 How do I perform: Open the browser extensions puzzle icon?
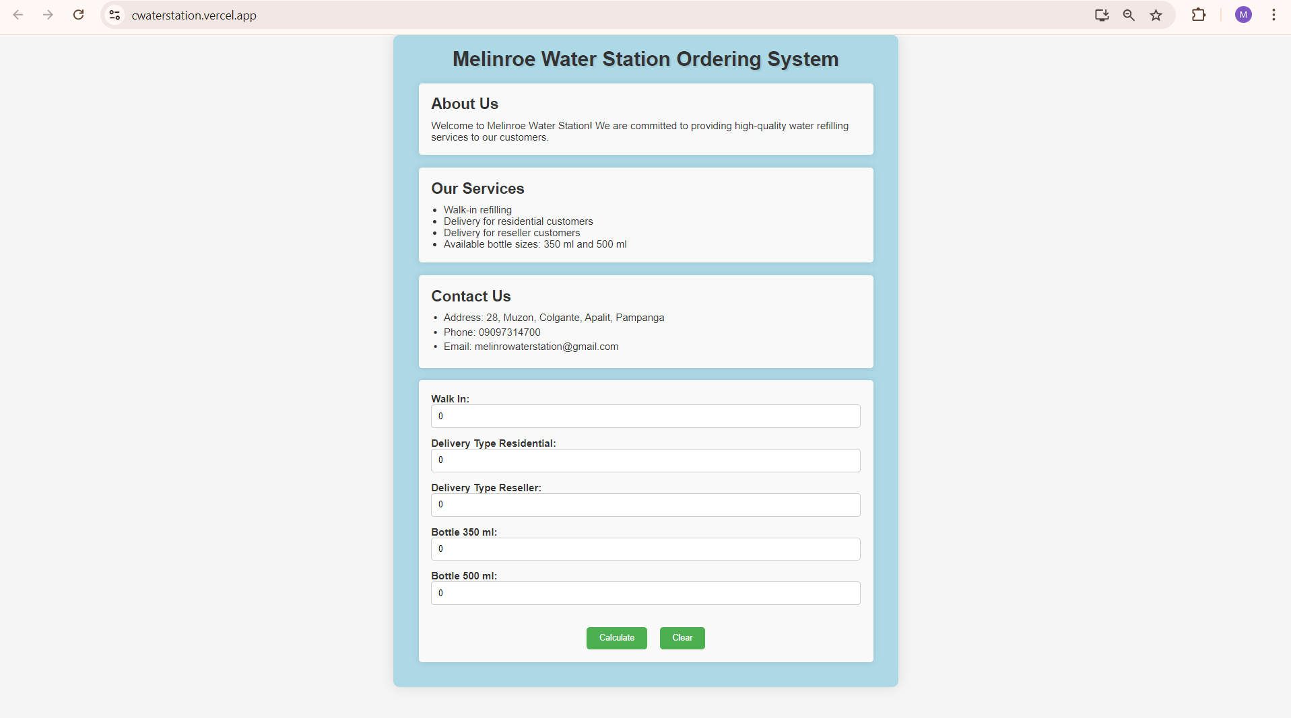(x=1199, y=15)
